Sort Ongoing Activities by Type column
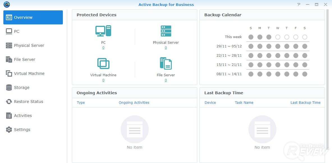332x163 pixels. [x=81, y=103]
